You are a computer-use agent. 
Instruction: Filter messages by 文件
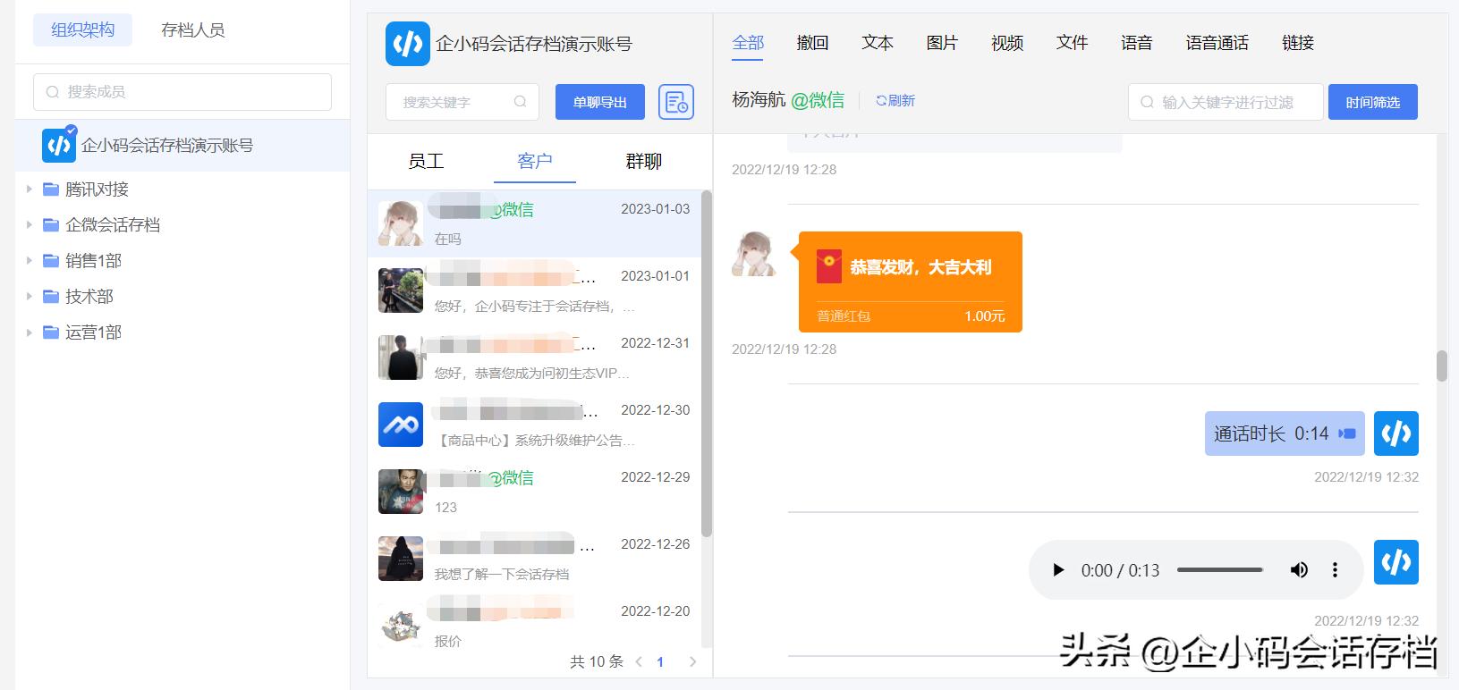[1072, 43]
